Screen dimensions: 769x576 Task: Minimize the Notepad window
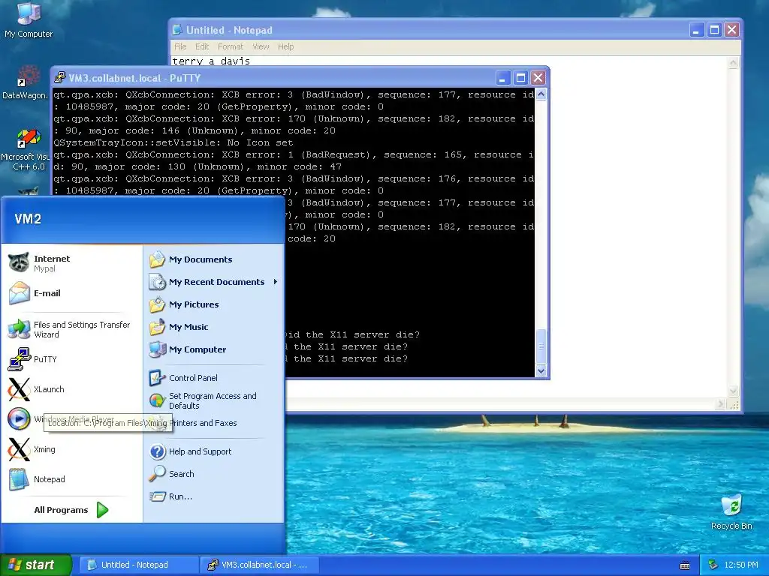(696, 30)
